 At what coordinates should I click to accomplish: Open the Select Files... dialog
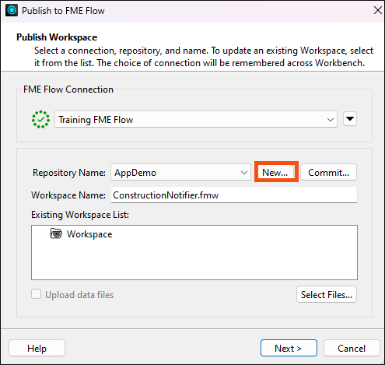(x=327, y=294)
